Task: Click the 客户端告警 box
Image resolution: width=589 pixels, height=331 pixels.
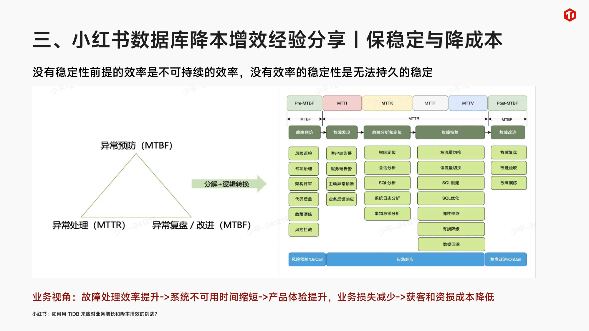Action: point(341,153)
